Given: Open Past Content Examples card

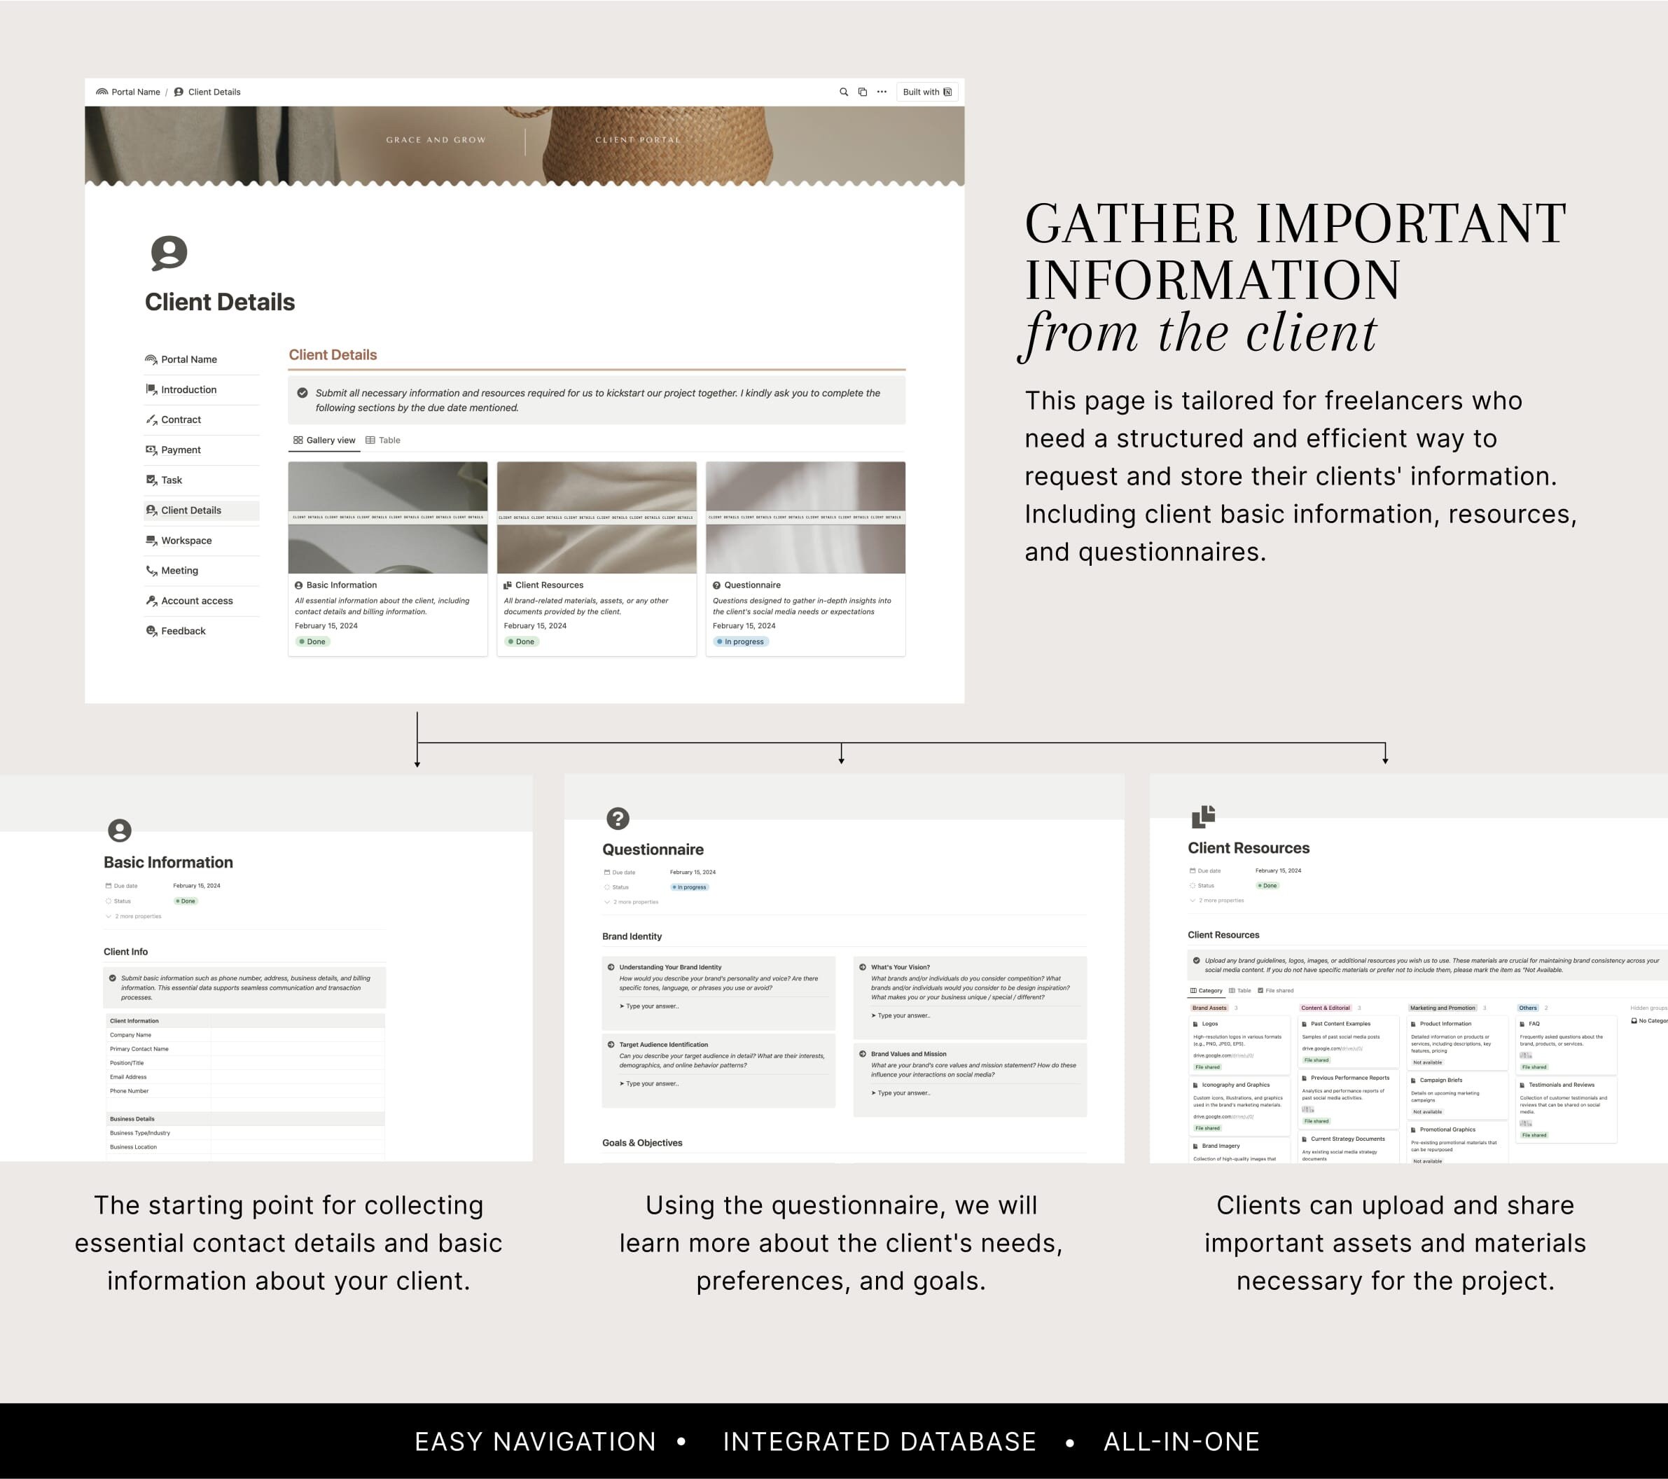Looking at the screenshot, I should click(1348, 1041).
